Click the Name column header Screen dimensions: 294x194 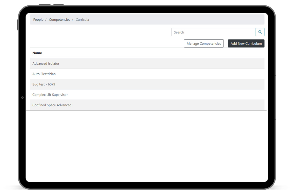[37, 53]
